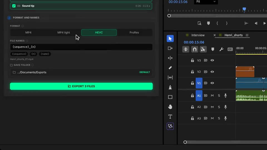
Task: Close the Interview sequence tab
Action: [214, 35]
